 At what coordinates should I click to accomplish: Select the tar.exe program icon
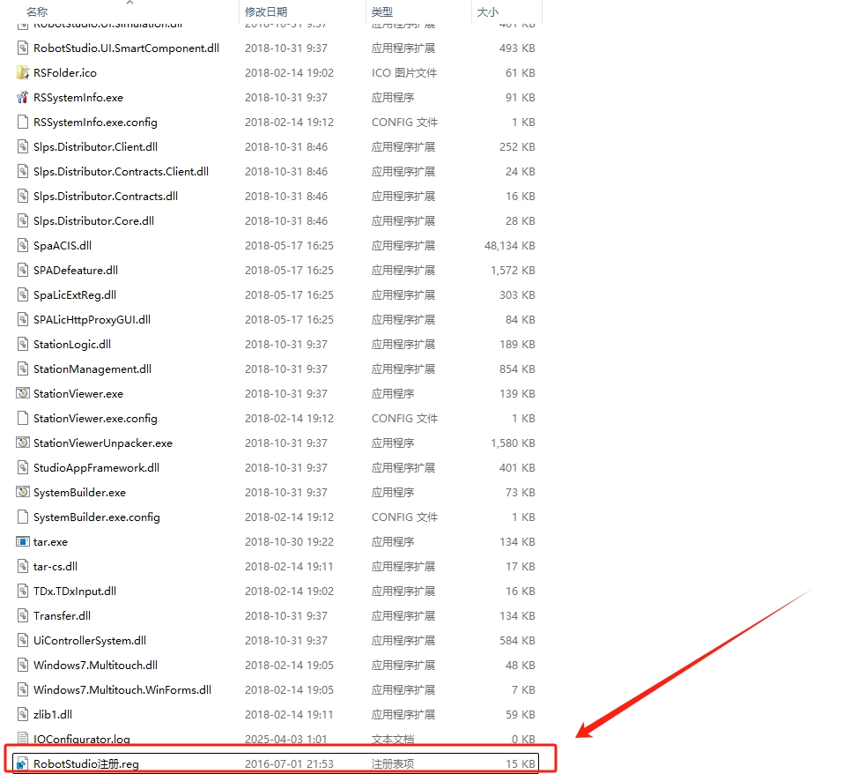[x=23, y=541]
